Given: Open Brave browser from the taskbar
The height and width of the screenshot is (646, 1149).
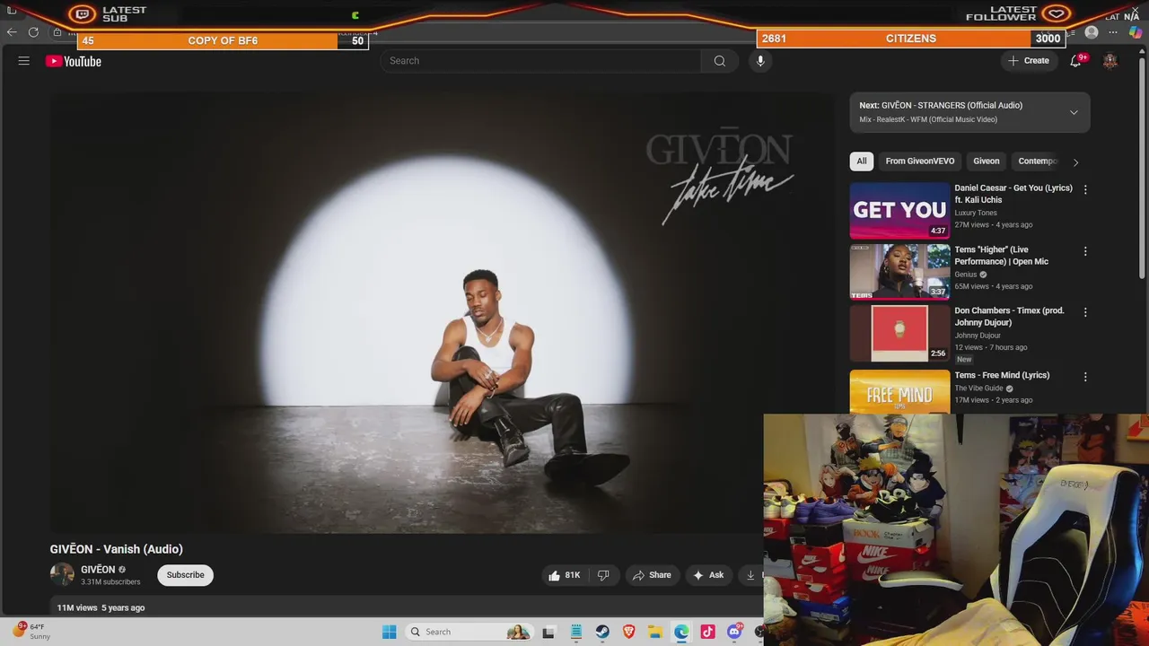Looking at the screenshot, I should click(628, 632).
